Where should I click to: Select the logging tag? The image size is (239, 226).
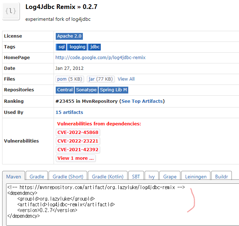(x=77, y=47)
